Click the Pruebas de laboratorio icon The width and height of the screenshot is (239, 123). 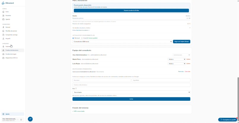[x=3, y=50]
